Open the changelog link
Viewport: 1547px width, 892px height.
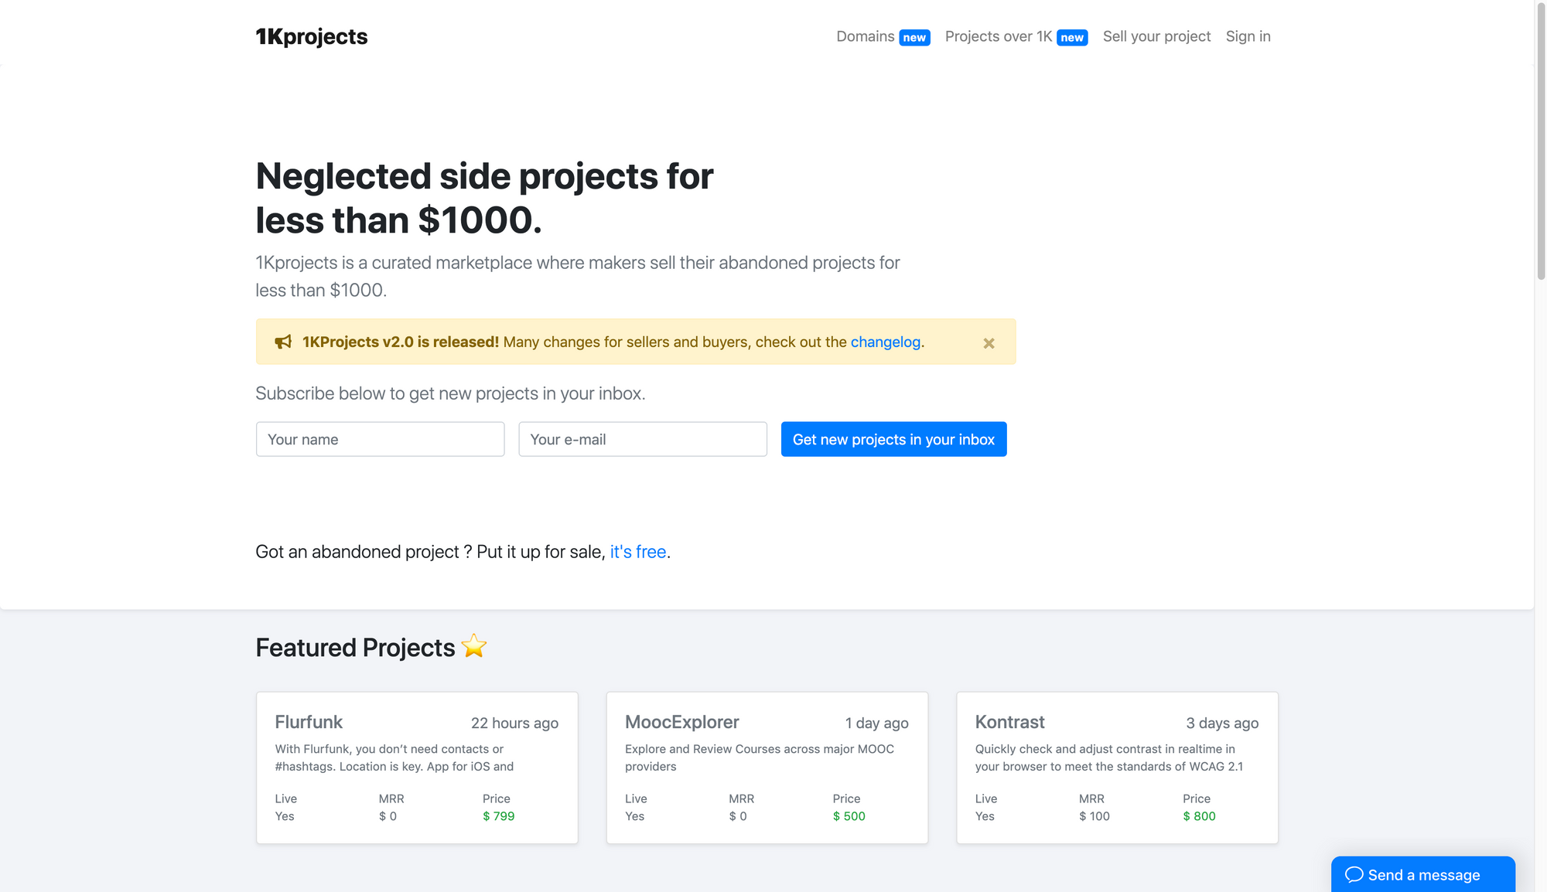885,342
